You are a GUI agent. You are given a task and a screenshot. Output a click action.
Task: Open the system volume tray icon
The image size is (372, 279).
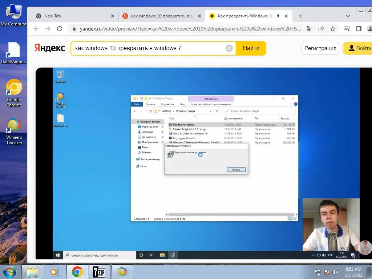point(335,272)
